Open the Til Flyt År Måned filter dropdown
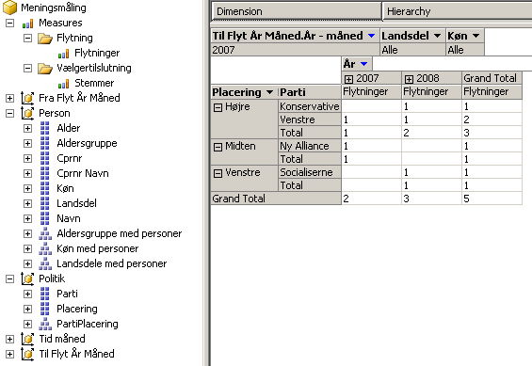This screenshot has height=366, width=532. click(x=372, y=36)
